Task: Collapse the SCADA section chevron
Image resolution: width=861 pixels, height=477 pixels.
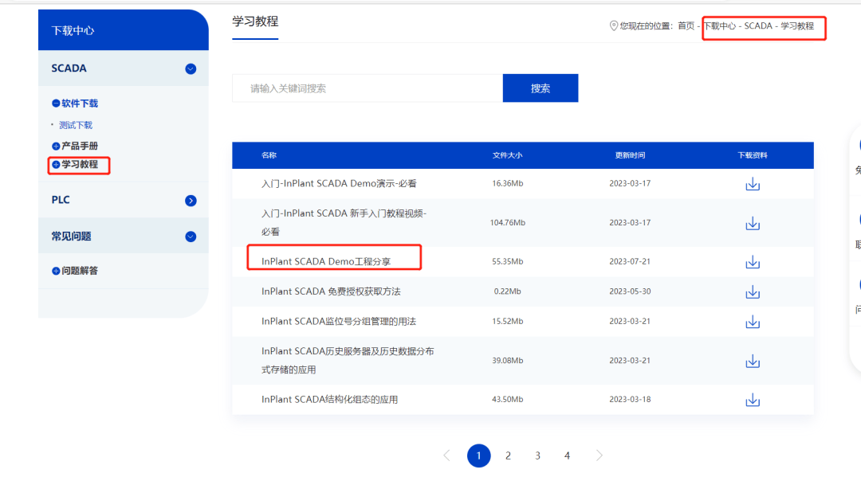Action: click(x=191, y=68)
